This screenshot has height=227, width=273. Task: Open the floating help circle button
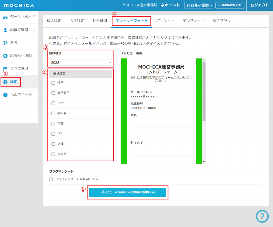[x=262, y=216]
